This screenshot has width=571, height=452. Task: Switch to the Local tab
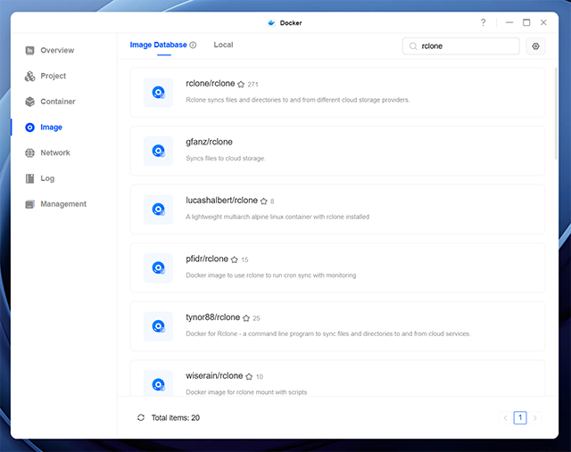coord(223,45)
